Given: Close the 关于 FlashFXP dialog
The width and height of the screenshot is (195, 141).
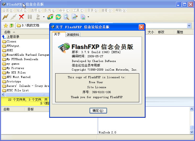Looking at the screenshot, I should pos(141,27).
